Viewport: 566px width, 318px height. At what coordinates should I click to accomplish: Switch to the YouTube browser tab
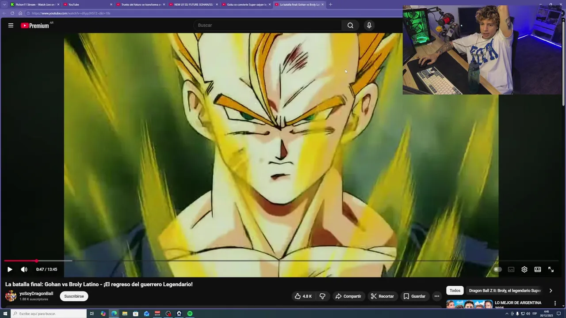click(x=87, y=4)
